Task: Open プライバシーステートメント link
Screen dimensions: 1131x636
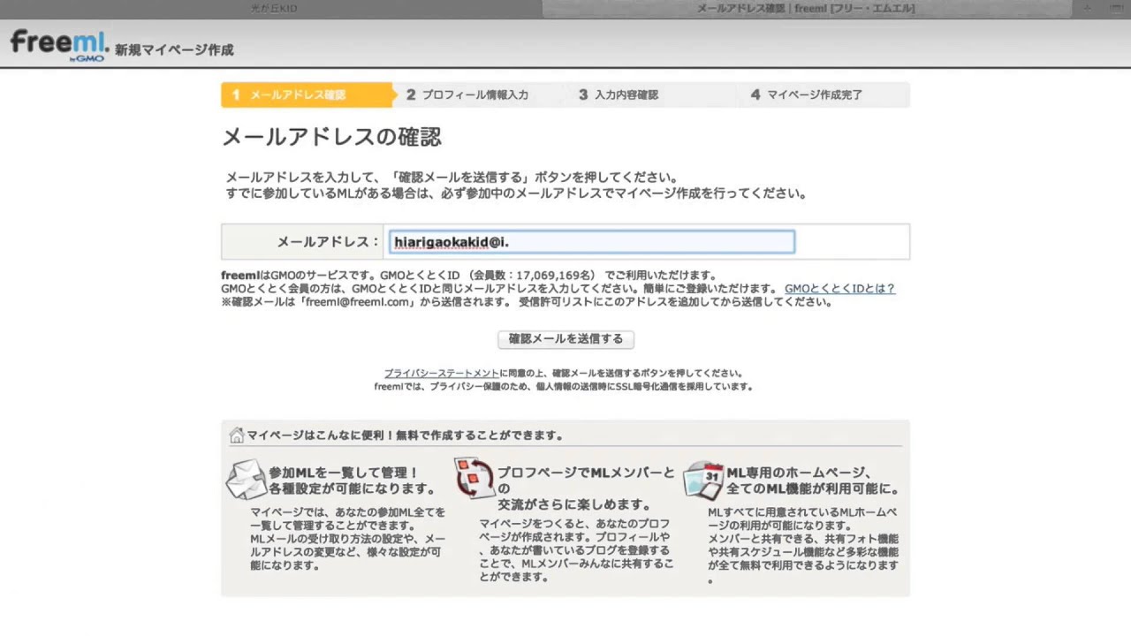Action: point(442,374)
